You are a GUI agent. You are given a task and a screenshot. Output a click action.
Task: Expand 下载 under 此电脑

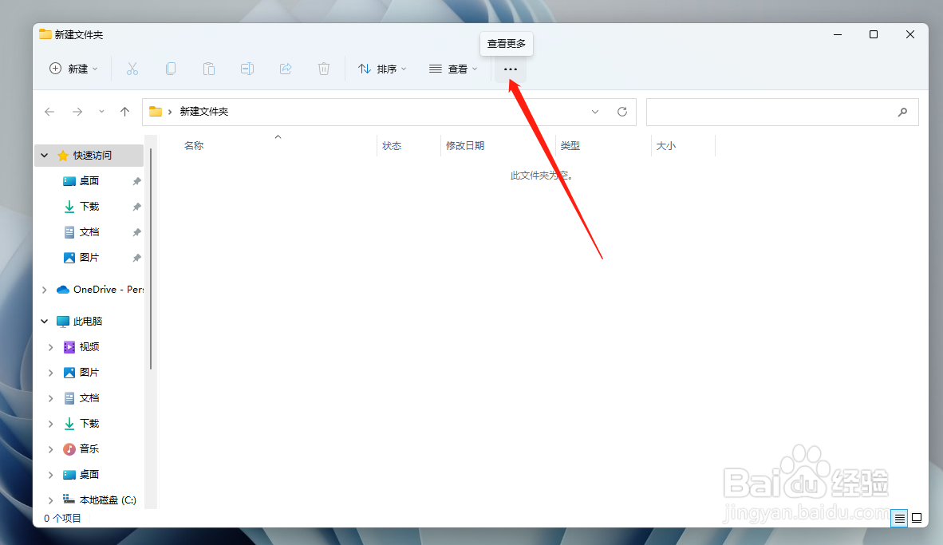(x=50, y=424)
